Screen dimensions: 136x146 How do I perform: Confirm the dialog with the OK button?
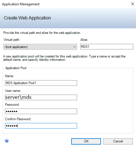pos(86,141)
